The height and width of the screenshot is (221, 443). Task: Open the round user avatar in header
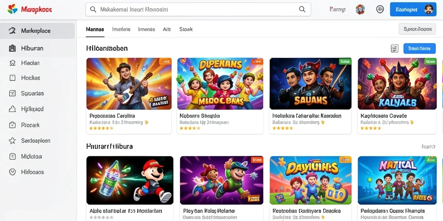point(360,9)
